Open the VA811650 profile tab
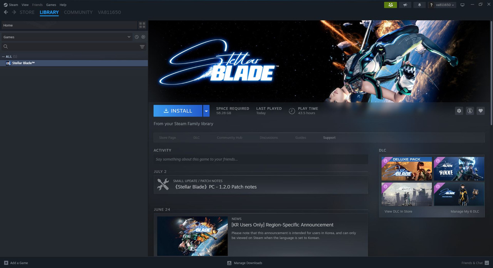Viewport: 493px width, 268px height. [x=109, y=12]
